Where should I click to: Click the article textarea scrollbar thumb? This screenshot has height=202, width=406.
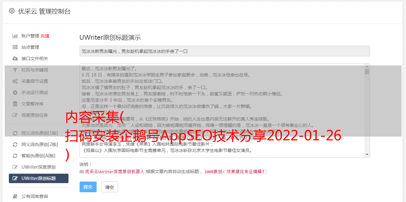(x=367, y=71)
